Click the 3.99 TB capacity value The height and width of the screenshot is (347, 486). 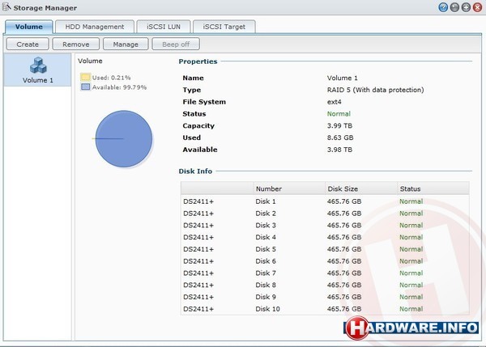[x=339, y=125]
